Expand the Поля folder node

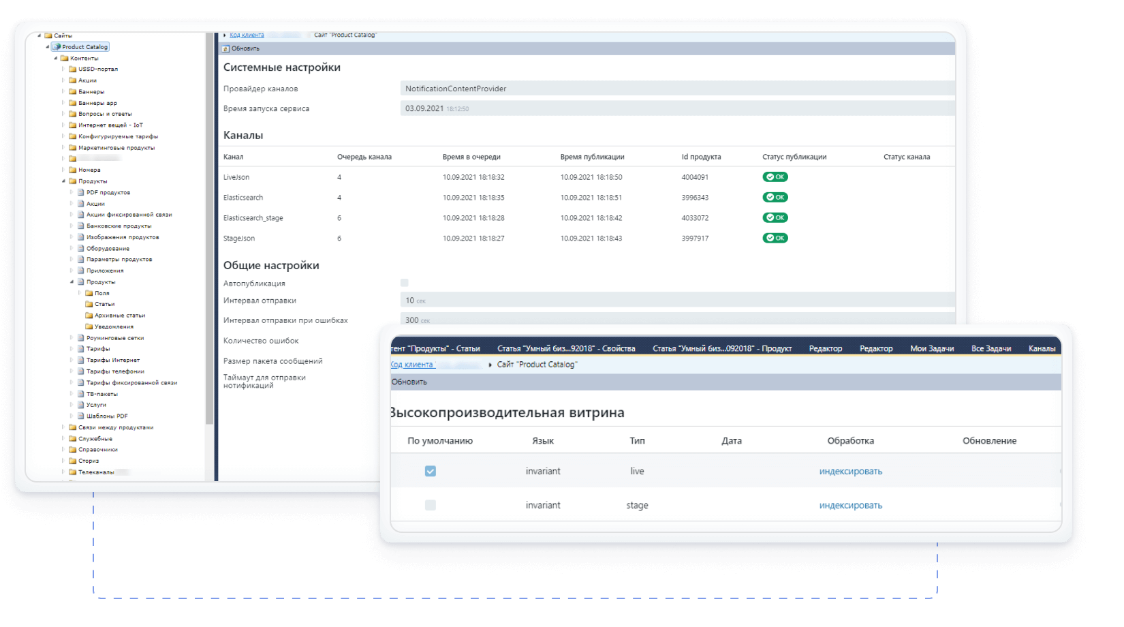click(x=80, y=293)
